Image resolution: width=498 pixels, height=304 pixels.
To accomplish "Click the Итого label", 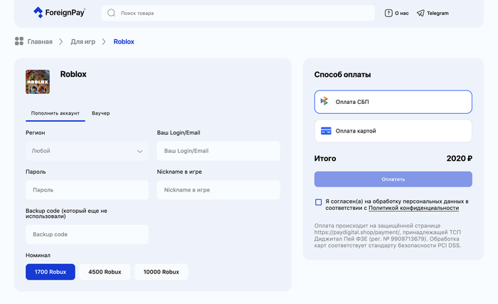I will pos(325,158).
